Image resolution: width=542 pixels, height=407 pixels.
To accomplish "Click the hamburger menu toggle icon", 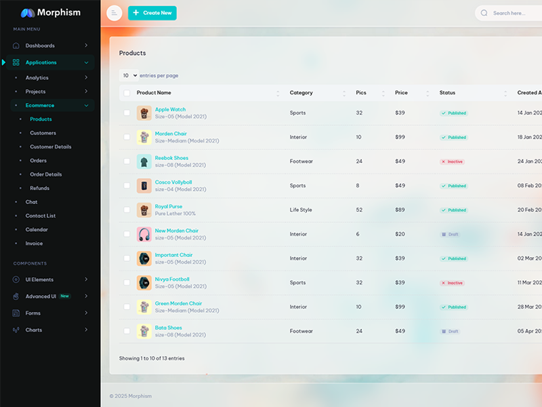I will pyautogui.click(x=114, y=13).
